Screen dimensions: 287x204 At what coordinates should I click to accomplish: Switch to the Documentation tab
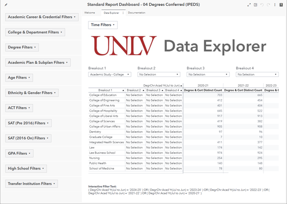coord(136,12)
